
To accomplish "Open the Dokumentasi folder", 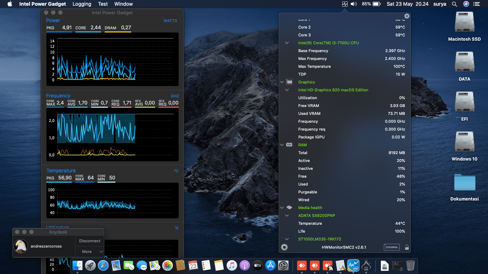I will (x=464, y=183).
